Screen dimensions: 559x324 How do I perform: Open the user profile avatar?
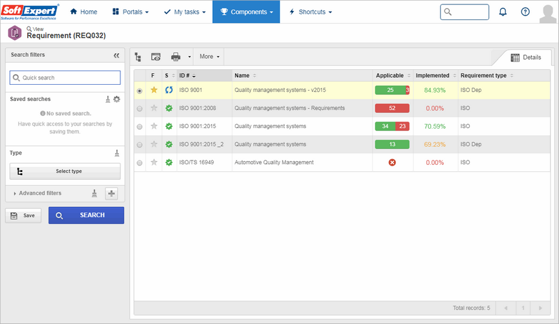[547, 14]
